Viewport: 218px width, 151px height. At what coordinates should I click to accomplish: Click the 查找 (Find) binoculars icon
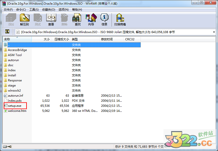pos(77,18)
